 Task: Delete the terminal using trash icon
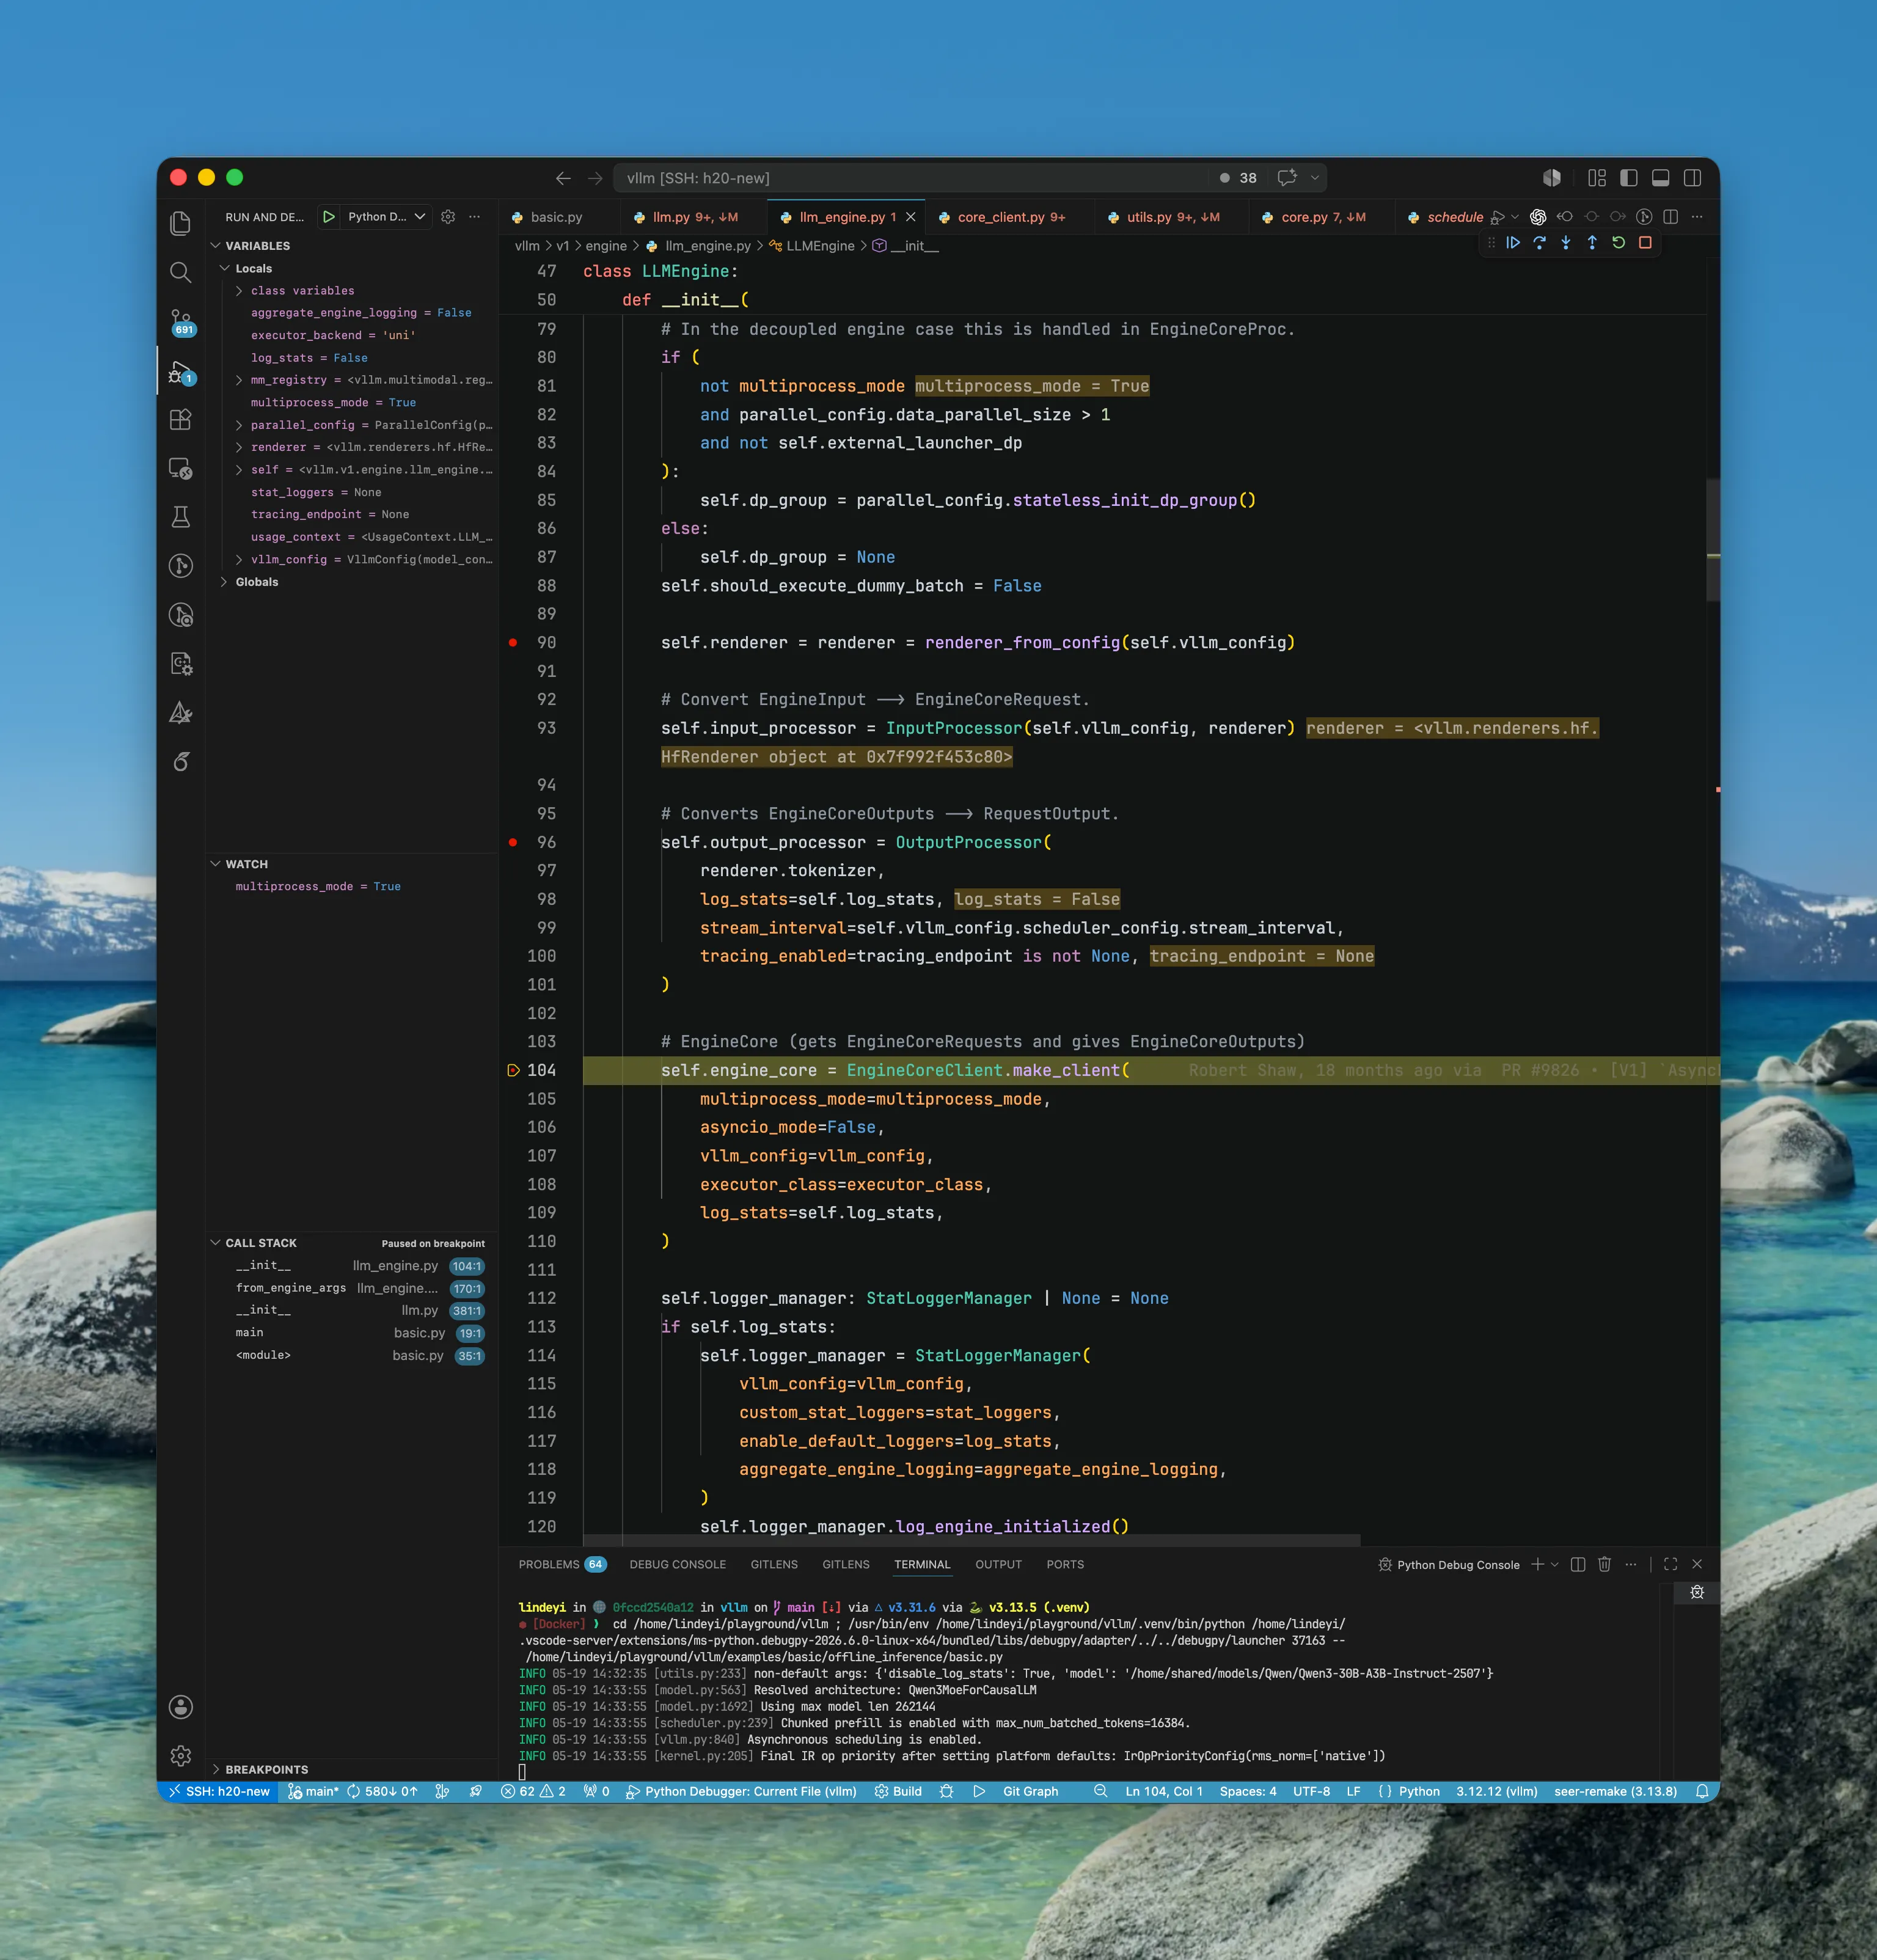(x=1604, y=1564)
